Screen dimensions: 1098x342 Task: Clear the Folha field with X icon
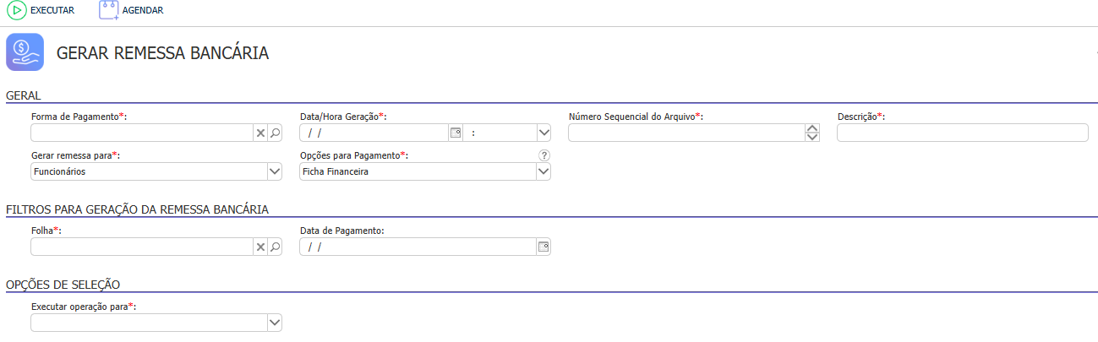(260, 247)
